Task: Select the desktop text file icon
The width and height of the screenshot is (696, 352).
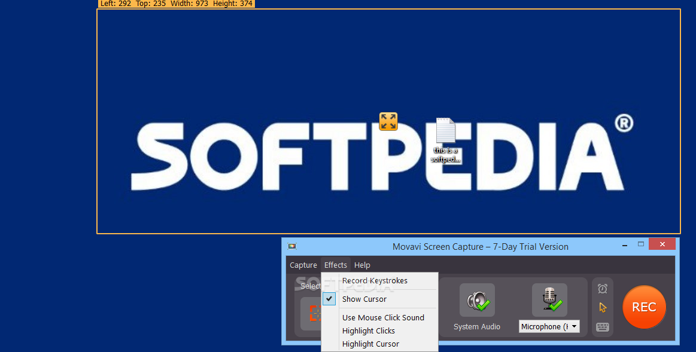Action: click(x=445, y=140)
